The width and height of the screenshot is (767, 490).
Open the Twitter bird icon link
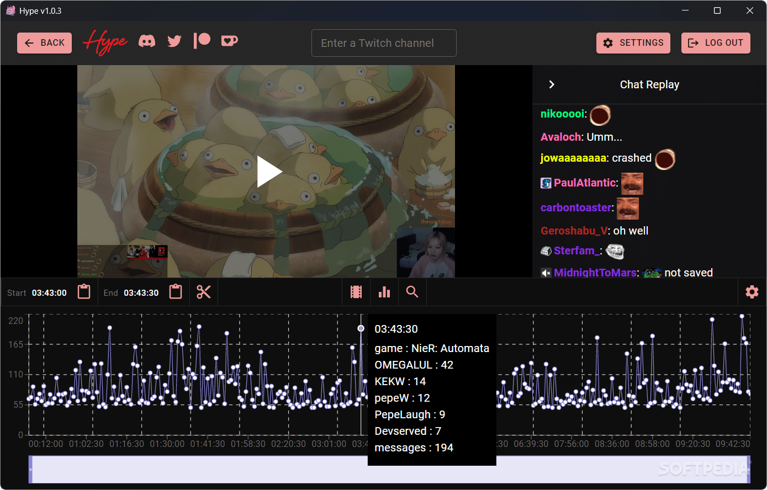(x=174, y=41)
